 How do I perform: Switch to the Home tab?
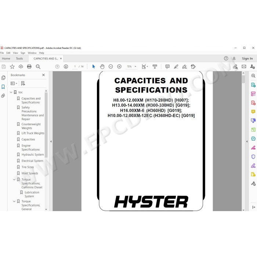pyautogui.click(x=6, y=58)
